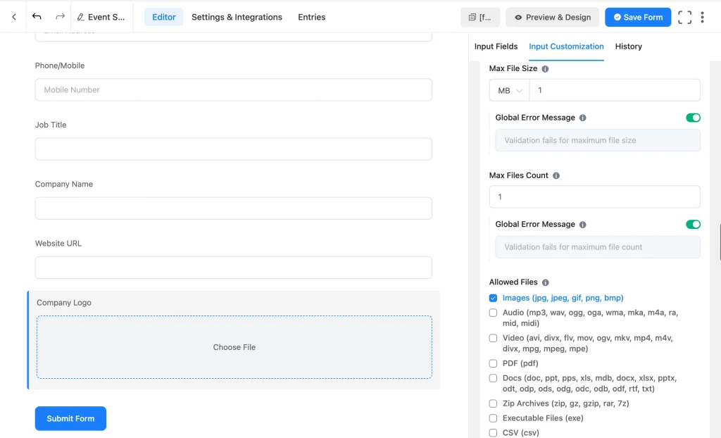The image size is (721, 438).
Task: Toggle file count Global Error Message switch
Action: (693, 225)
